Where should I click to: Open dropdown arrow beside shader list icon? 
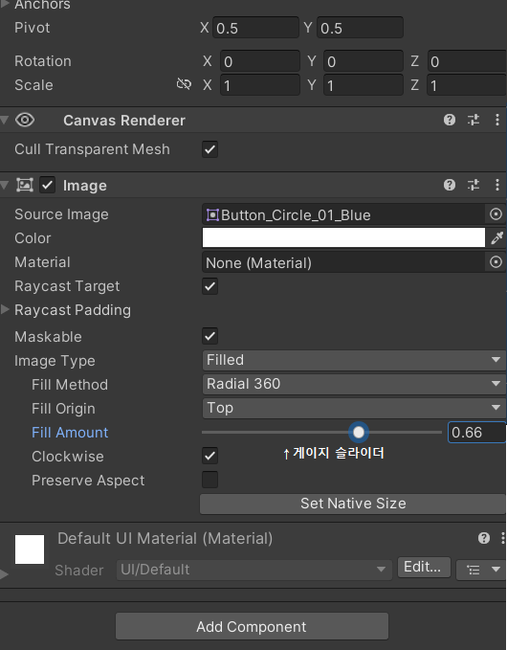496,570
